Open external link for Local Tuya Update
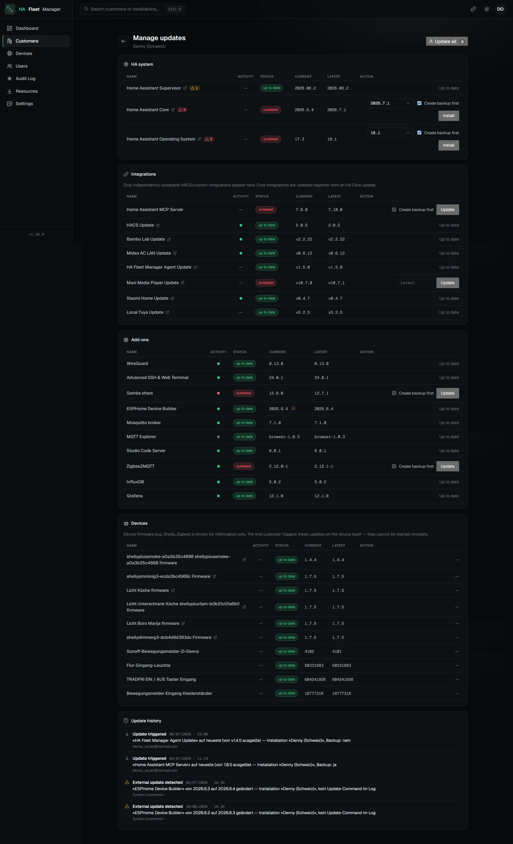The width and height of the screenshot is (513, 844). tap(167, 312)
